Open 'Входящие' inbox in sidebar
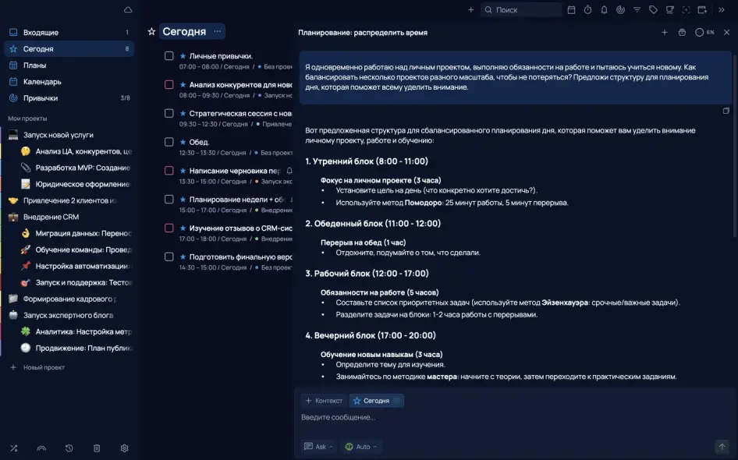This screenshot has height=460, width=738. (41, 33)
